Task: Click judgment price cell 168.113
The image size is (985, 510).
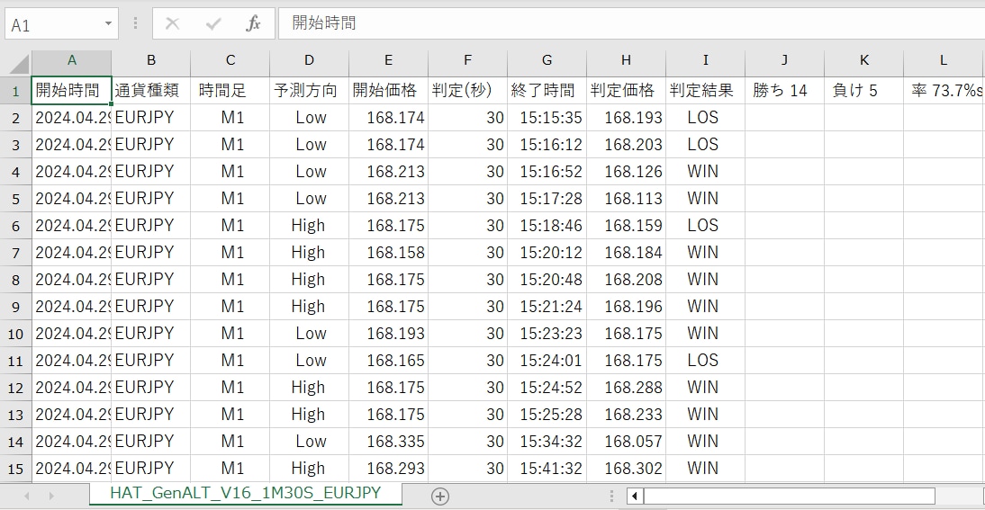Action: click(626, 198)
